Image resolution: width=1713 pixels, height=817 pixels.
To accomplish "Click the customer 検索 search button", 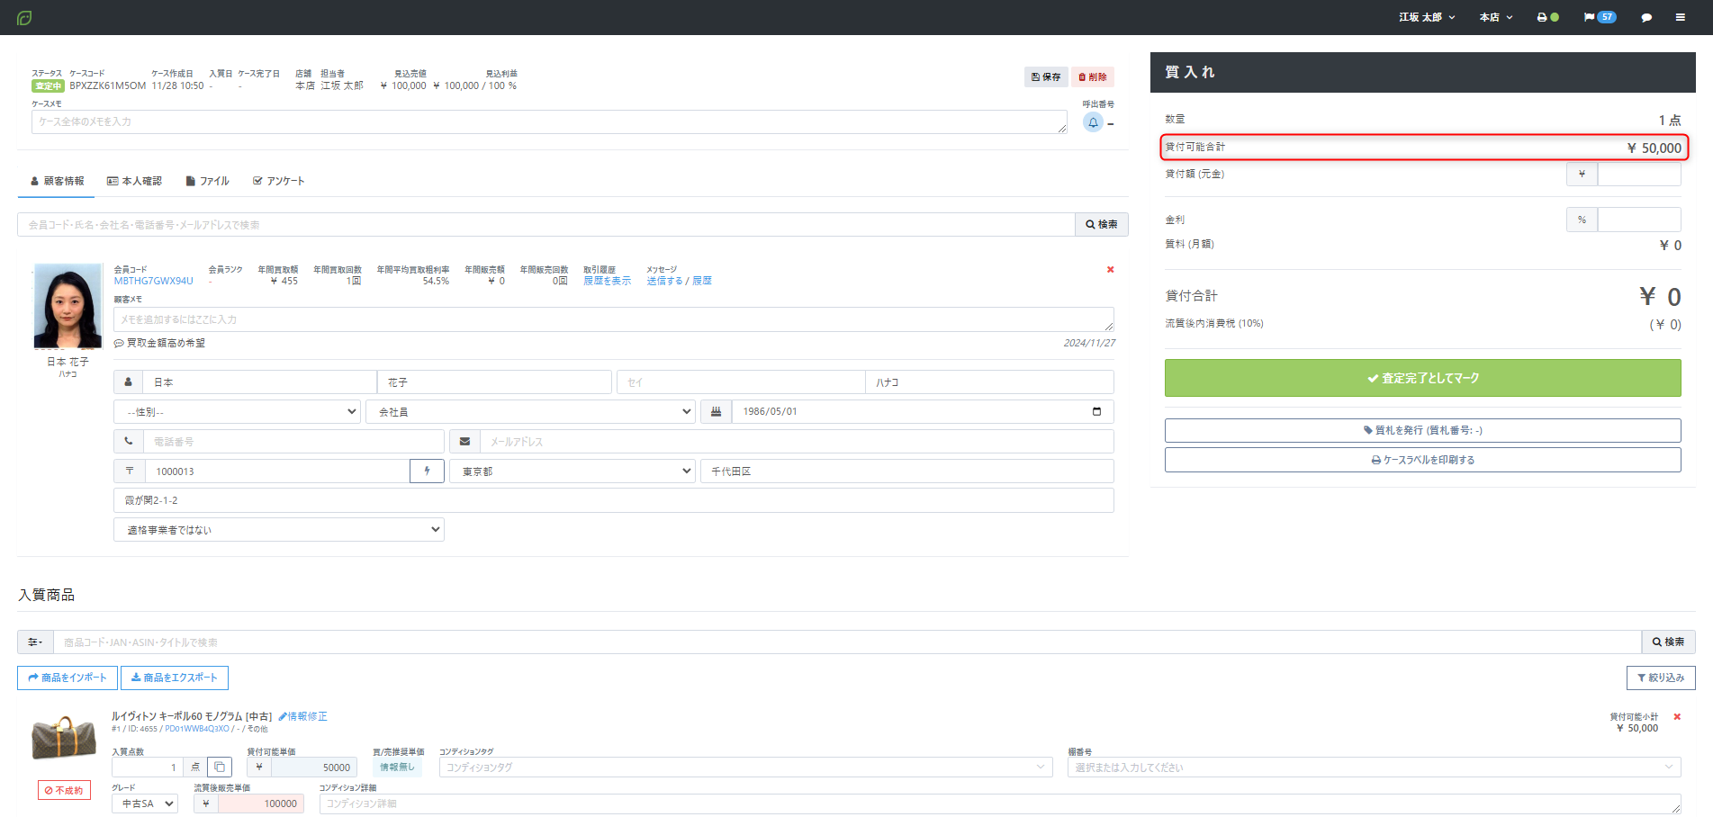I will [1102, 224].
